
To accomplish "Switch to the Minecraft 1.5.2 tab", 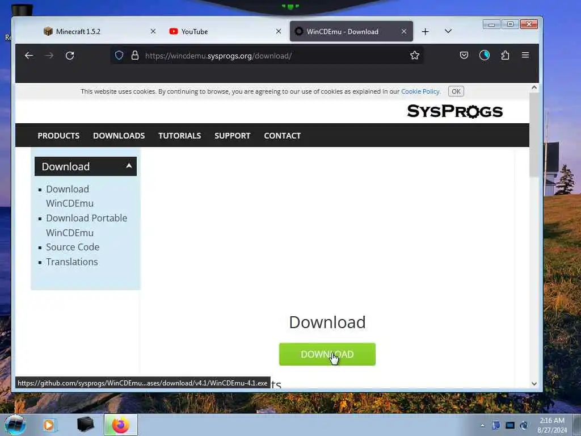I will [100, 32].
